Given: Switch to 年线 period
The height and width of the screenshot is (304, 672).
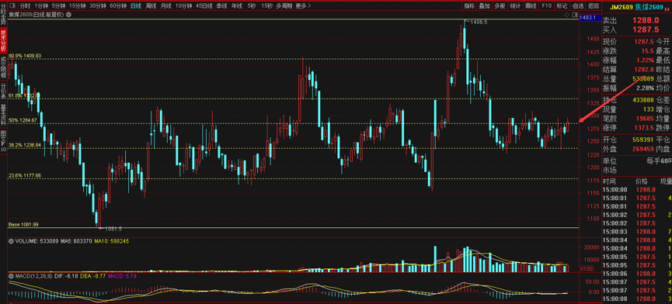Looking at the screenshot, I should coord(237,6).
